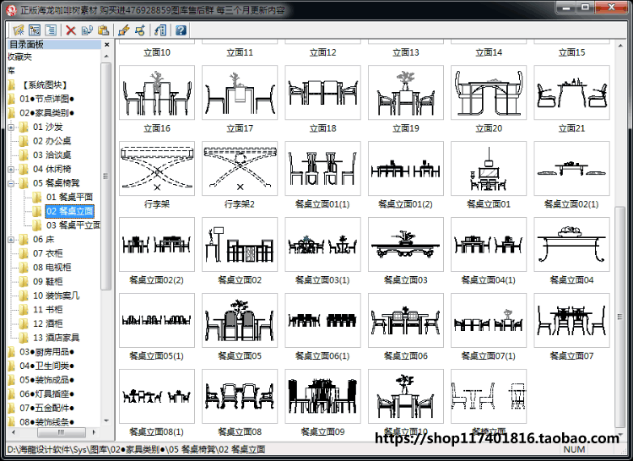Viewport: 633px width, 461px height.
Task: Click the tree panel horizontal scrollbar thumb
Action: click(61, 432)
